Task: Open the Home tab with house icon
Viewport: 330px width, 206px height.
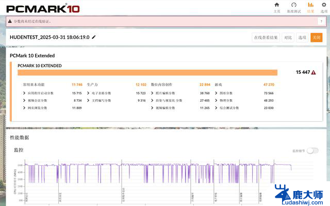Action: 277,8
